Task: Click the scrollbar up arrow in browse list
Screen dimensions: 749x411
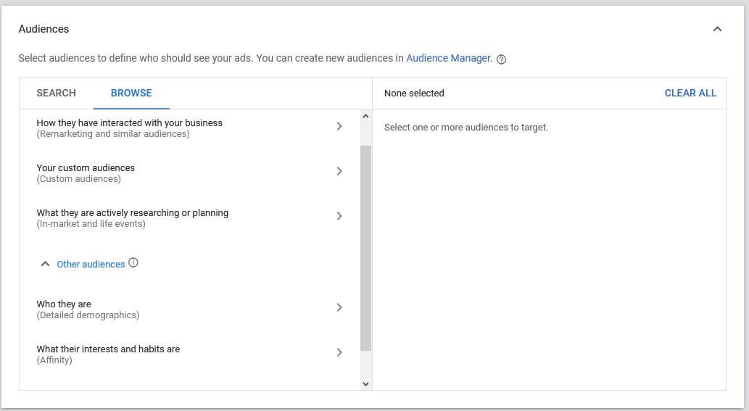Action: coord(365,116)
